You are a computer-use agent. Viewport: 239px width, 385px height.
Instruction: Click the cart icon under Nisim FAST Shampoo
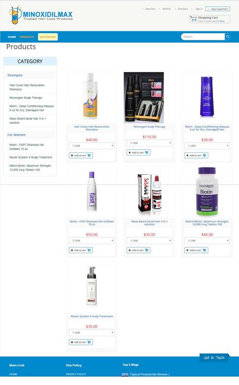(x=89, y=250)
